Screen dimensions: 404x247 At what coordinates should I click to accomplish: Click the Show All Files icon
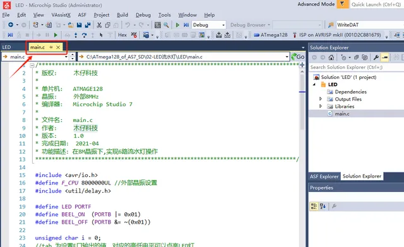[x=365, y=57]
